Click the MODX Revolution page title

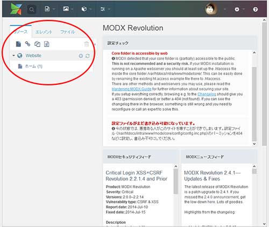pyautogui.click(x=133, y=28)
